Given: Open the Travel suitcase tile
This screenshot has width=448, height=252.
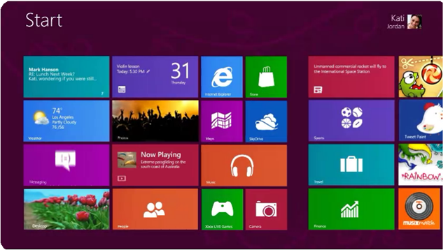Looking at the screenshot, I should coord(351,165).
